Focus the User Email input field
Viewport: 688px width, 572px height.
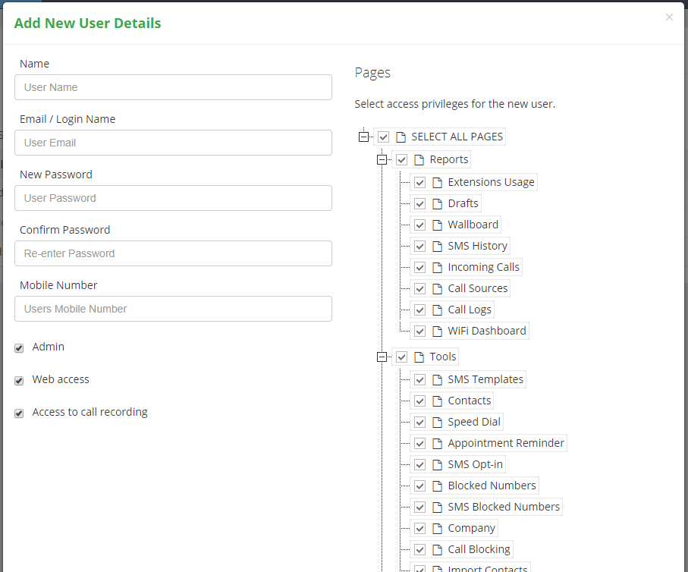[x=173, y=143]
